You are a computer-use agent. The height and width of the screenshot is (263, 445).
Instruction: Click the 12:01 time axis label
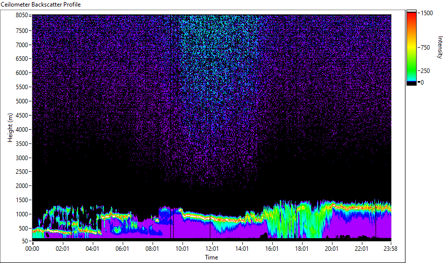coord(212,249)
